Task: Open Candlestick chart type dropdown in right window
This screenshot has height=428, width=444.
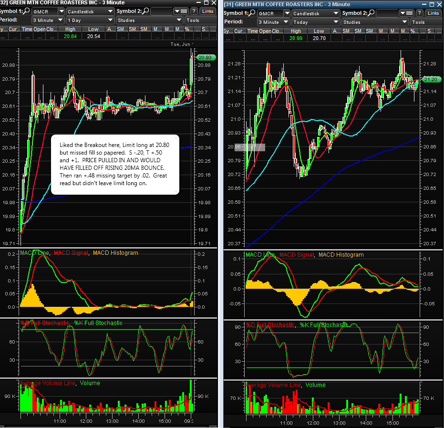Action: pos(316,13)
